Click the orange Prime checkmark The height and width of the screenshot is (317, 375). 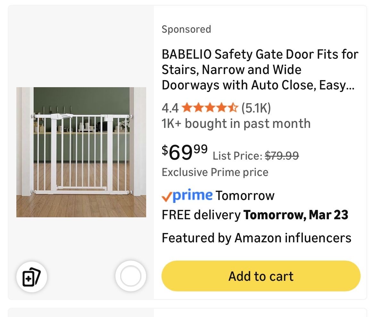tap(167, 196)
